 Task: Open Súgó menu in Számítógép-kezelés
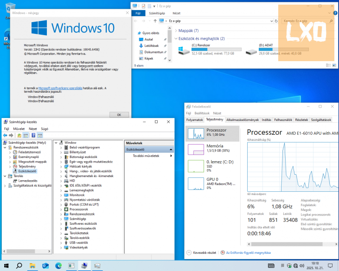tap(45, 129)
